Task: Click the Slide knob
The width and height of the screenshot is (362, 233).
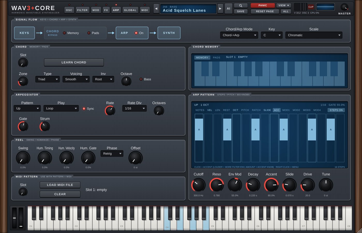Action: tap(289, 185)
